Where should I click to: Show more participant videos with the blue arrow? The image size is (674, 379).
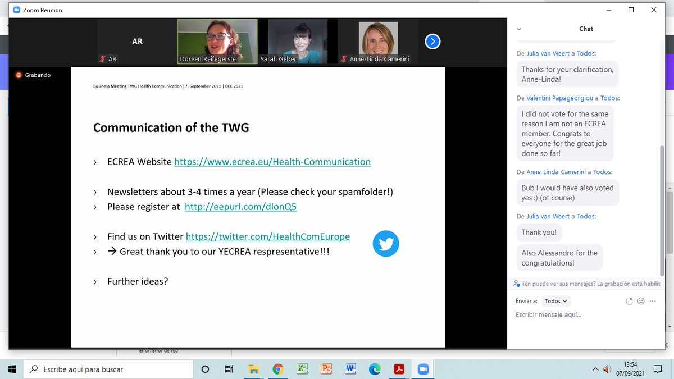point(432,41)
